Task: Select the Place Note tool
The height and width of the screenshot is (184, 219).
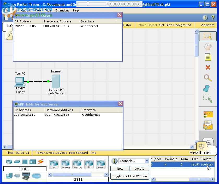Action: pyautogui.click(x=208, y=57)
